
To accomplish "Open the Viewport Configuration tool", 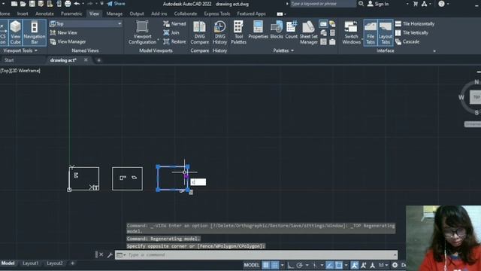I will [142, 32].
